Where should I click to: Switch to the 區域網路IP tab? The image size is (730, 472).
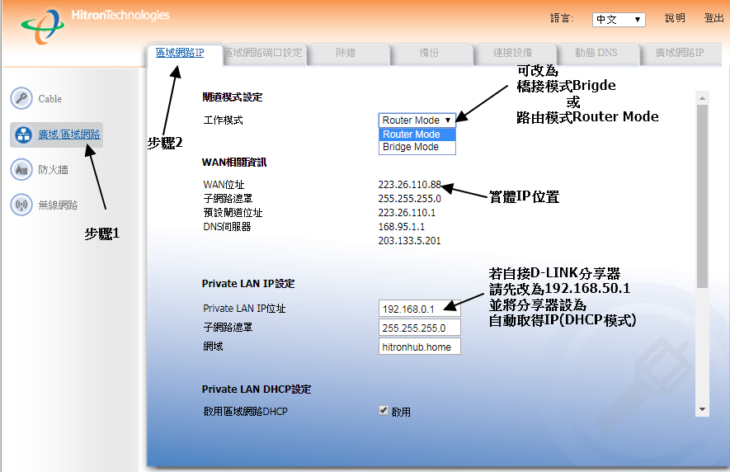point(180,53)
